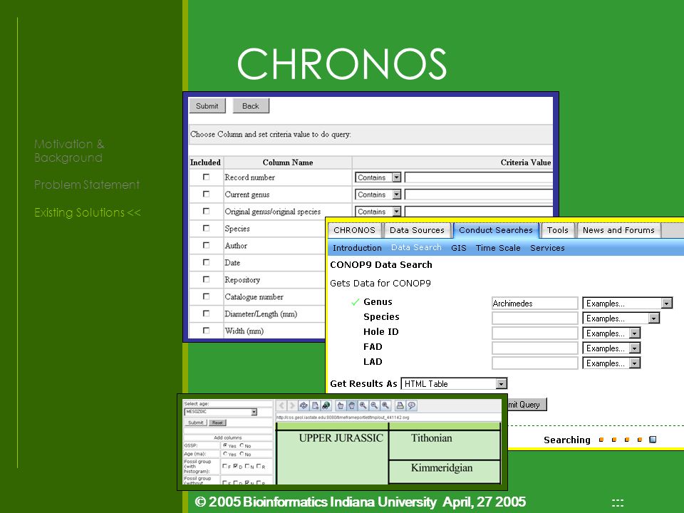Open the Examples dropdown for FAD
Screen dimensions: 684x513
(611, 348)
